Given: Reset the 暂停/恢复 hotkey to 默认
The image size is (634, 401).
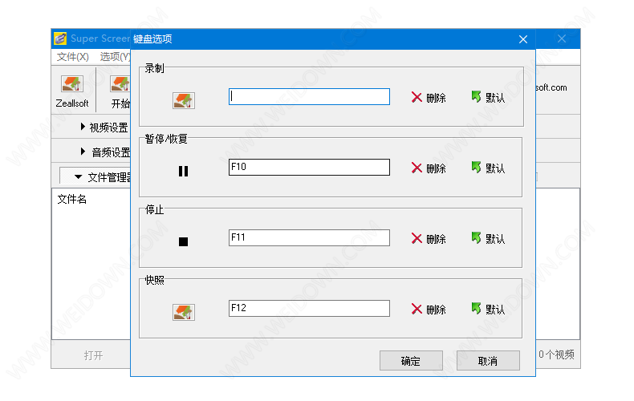Looking at the screenshot, I should coord(488,168).
